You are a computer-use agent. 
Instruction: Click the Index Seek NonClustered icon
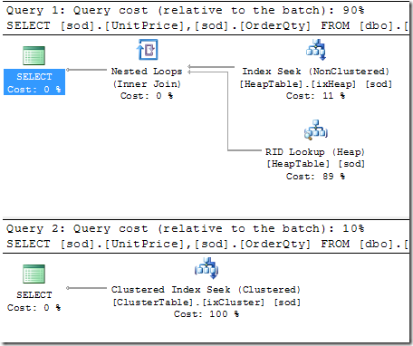pos(316,50)
